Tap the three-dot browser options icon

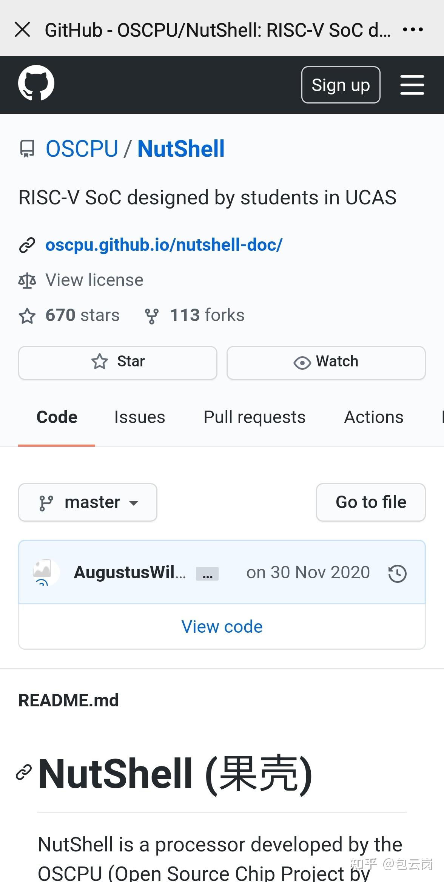(x=413, y=29)
